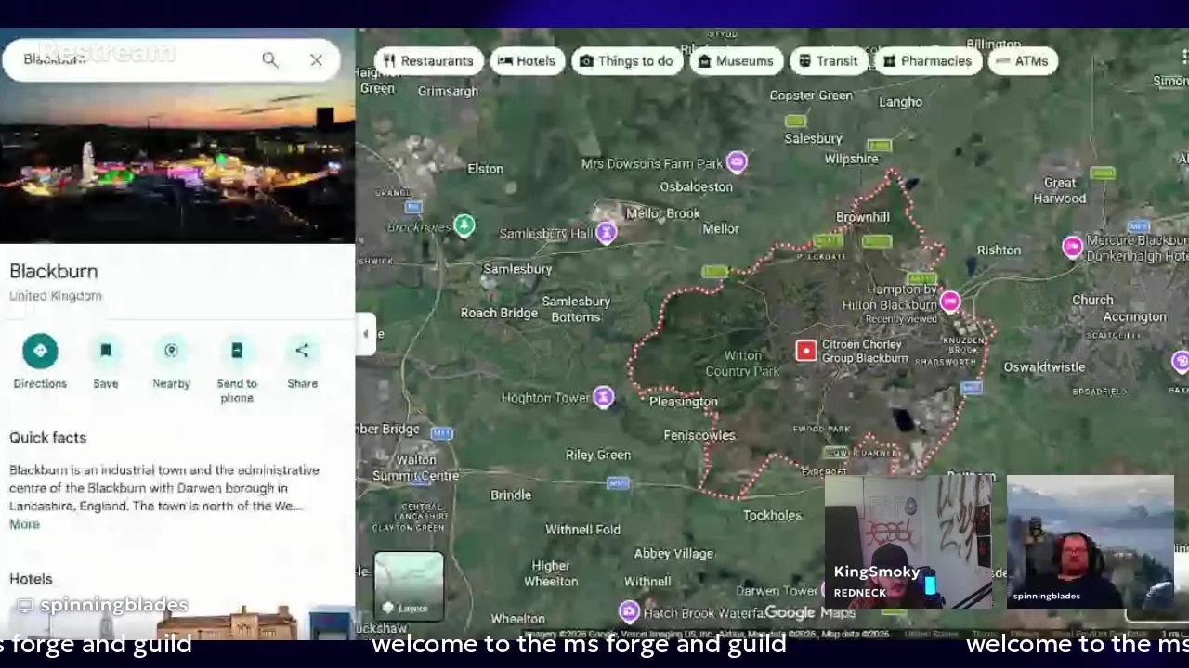1189x668 pixels.
Task: Click the search magnifier icon
Action: 269,60
